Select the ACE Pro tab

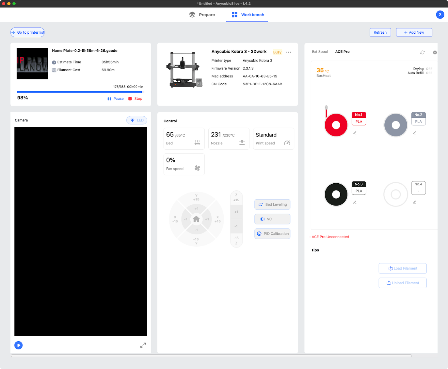point(342,52)
